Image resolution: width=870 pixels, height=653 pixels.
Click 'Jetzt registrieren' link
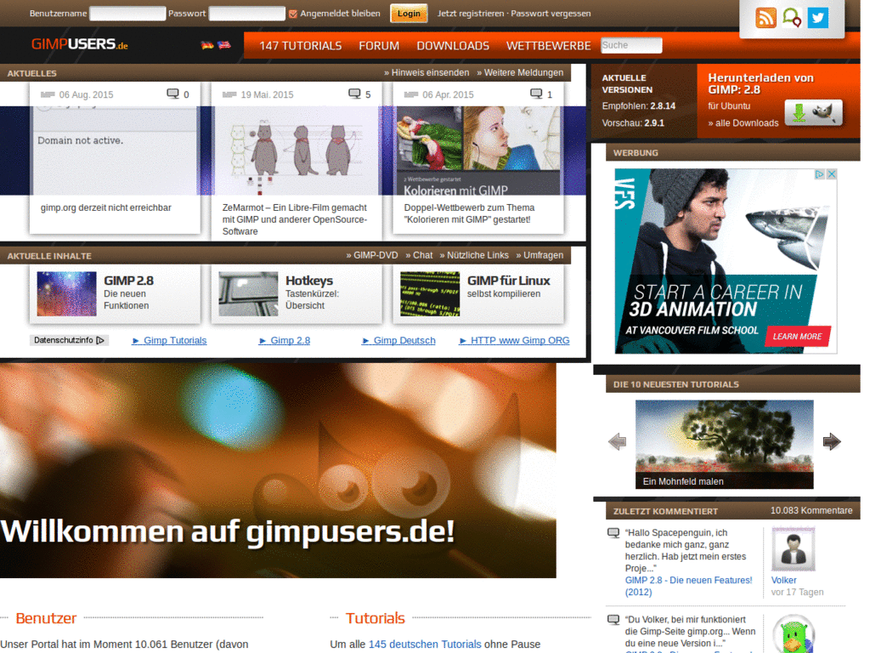click(471, 14)
